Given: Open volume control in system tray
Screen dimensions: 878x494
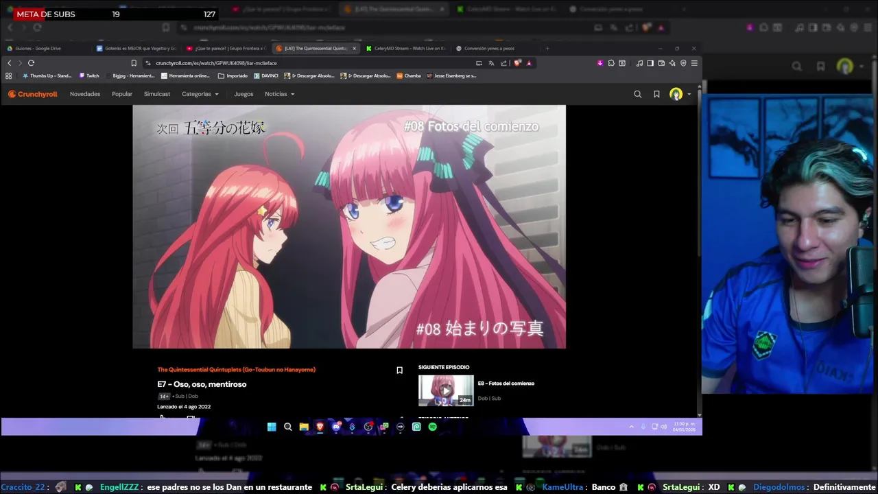Looking at the screenshot, I should point(663,427).
